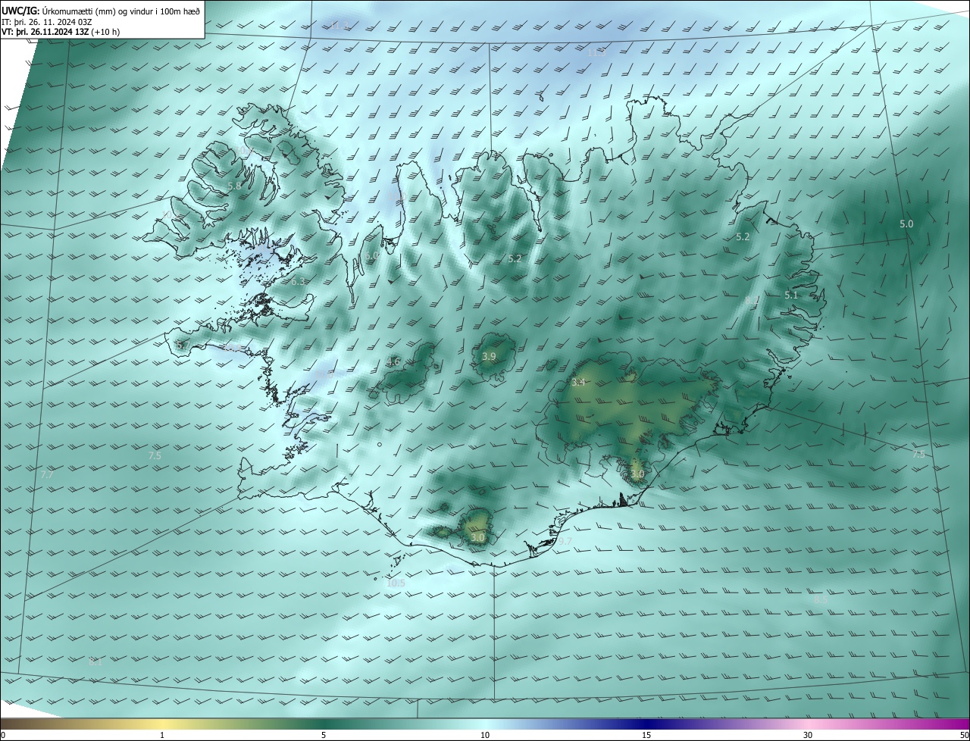Pick the yellow segment of the color scale
The height and width of the screenshot is (741, 970).
(x=162, y=724)
